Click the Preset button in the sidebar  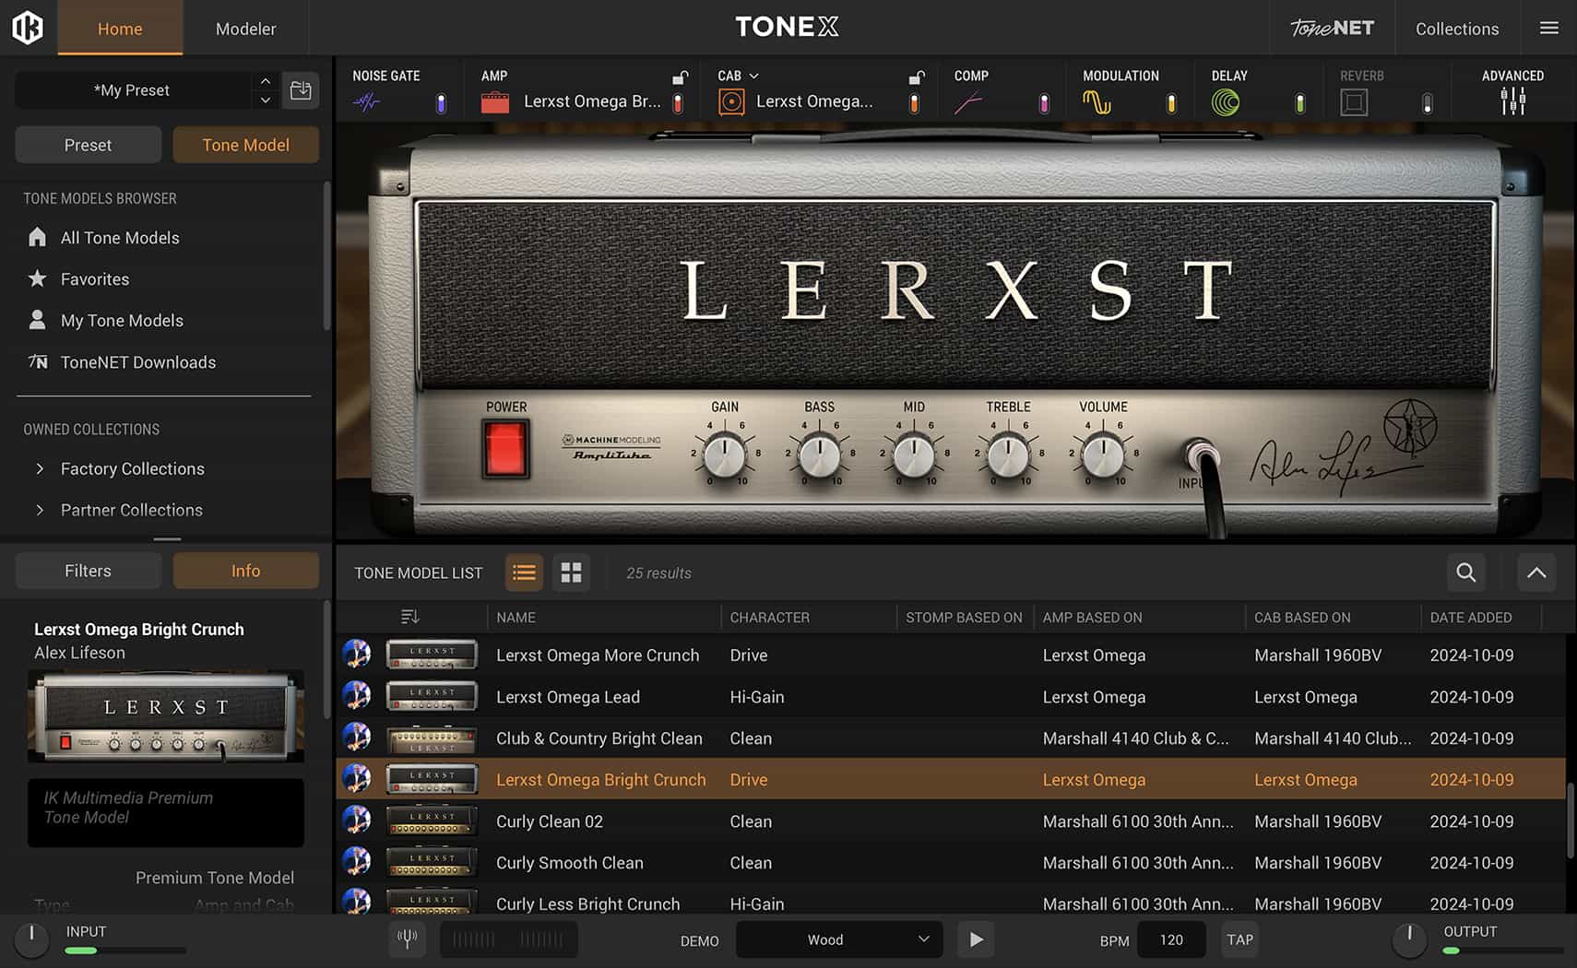pyautogui.click(x=88, y=145)
